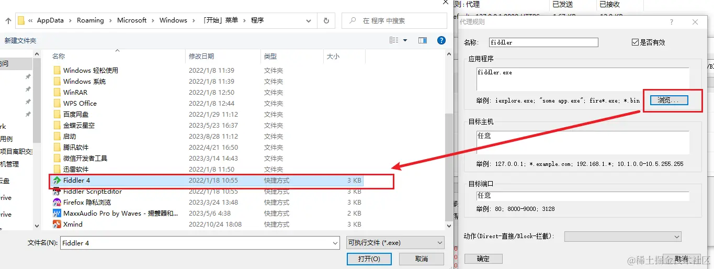This screenshot has width=714, height=269.
Task: Open the Windows 系统 folder icon
Action: (x=57, y=82)
